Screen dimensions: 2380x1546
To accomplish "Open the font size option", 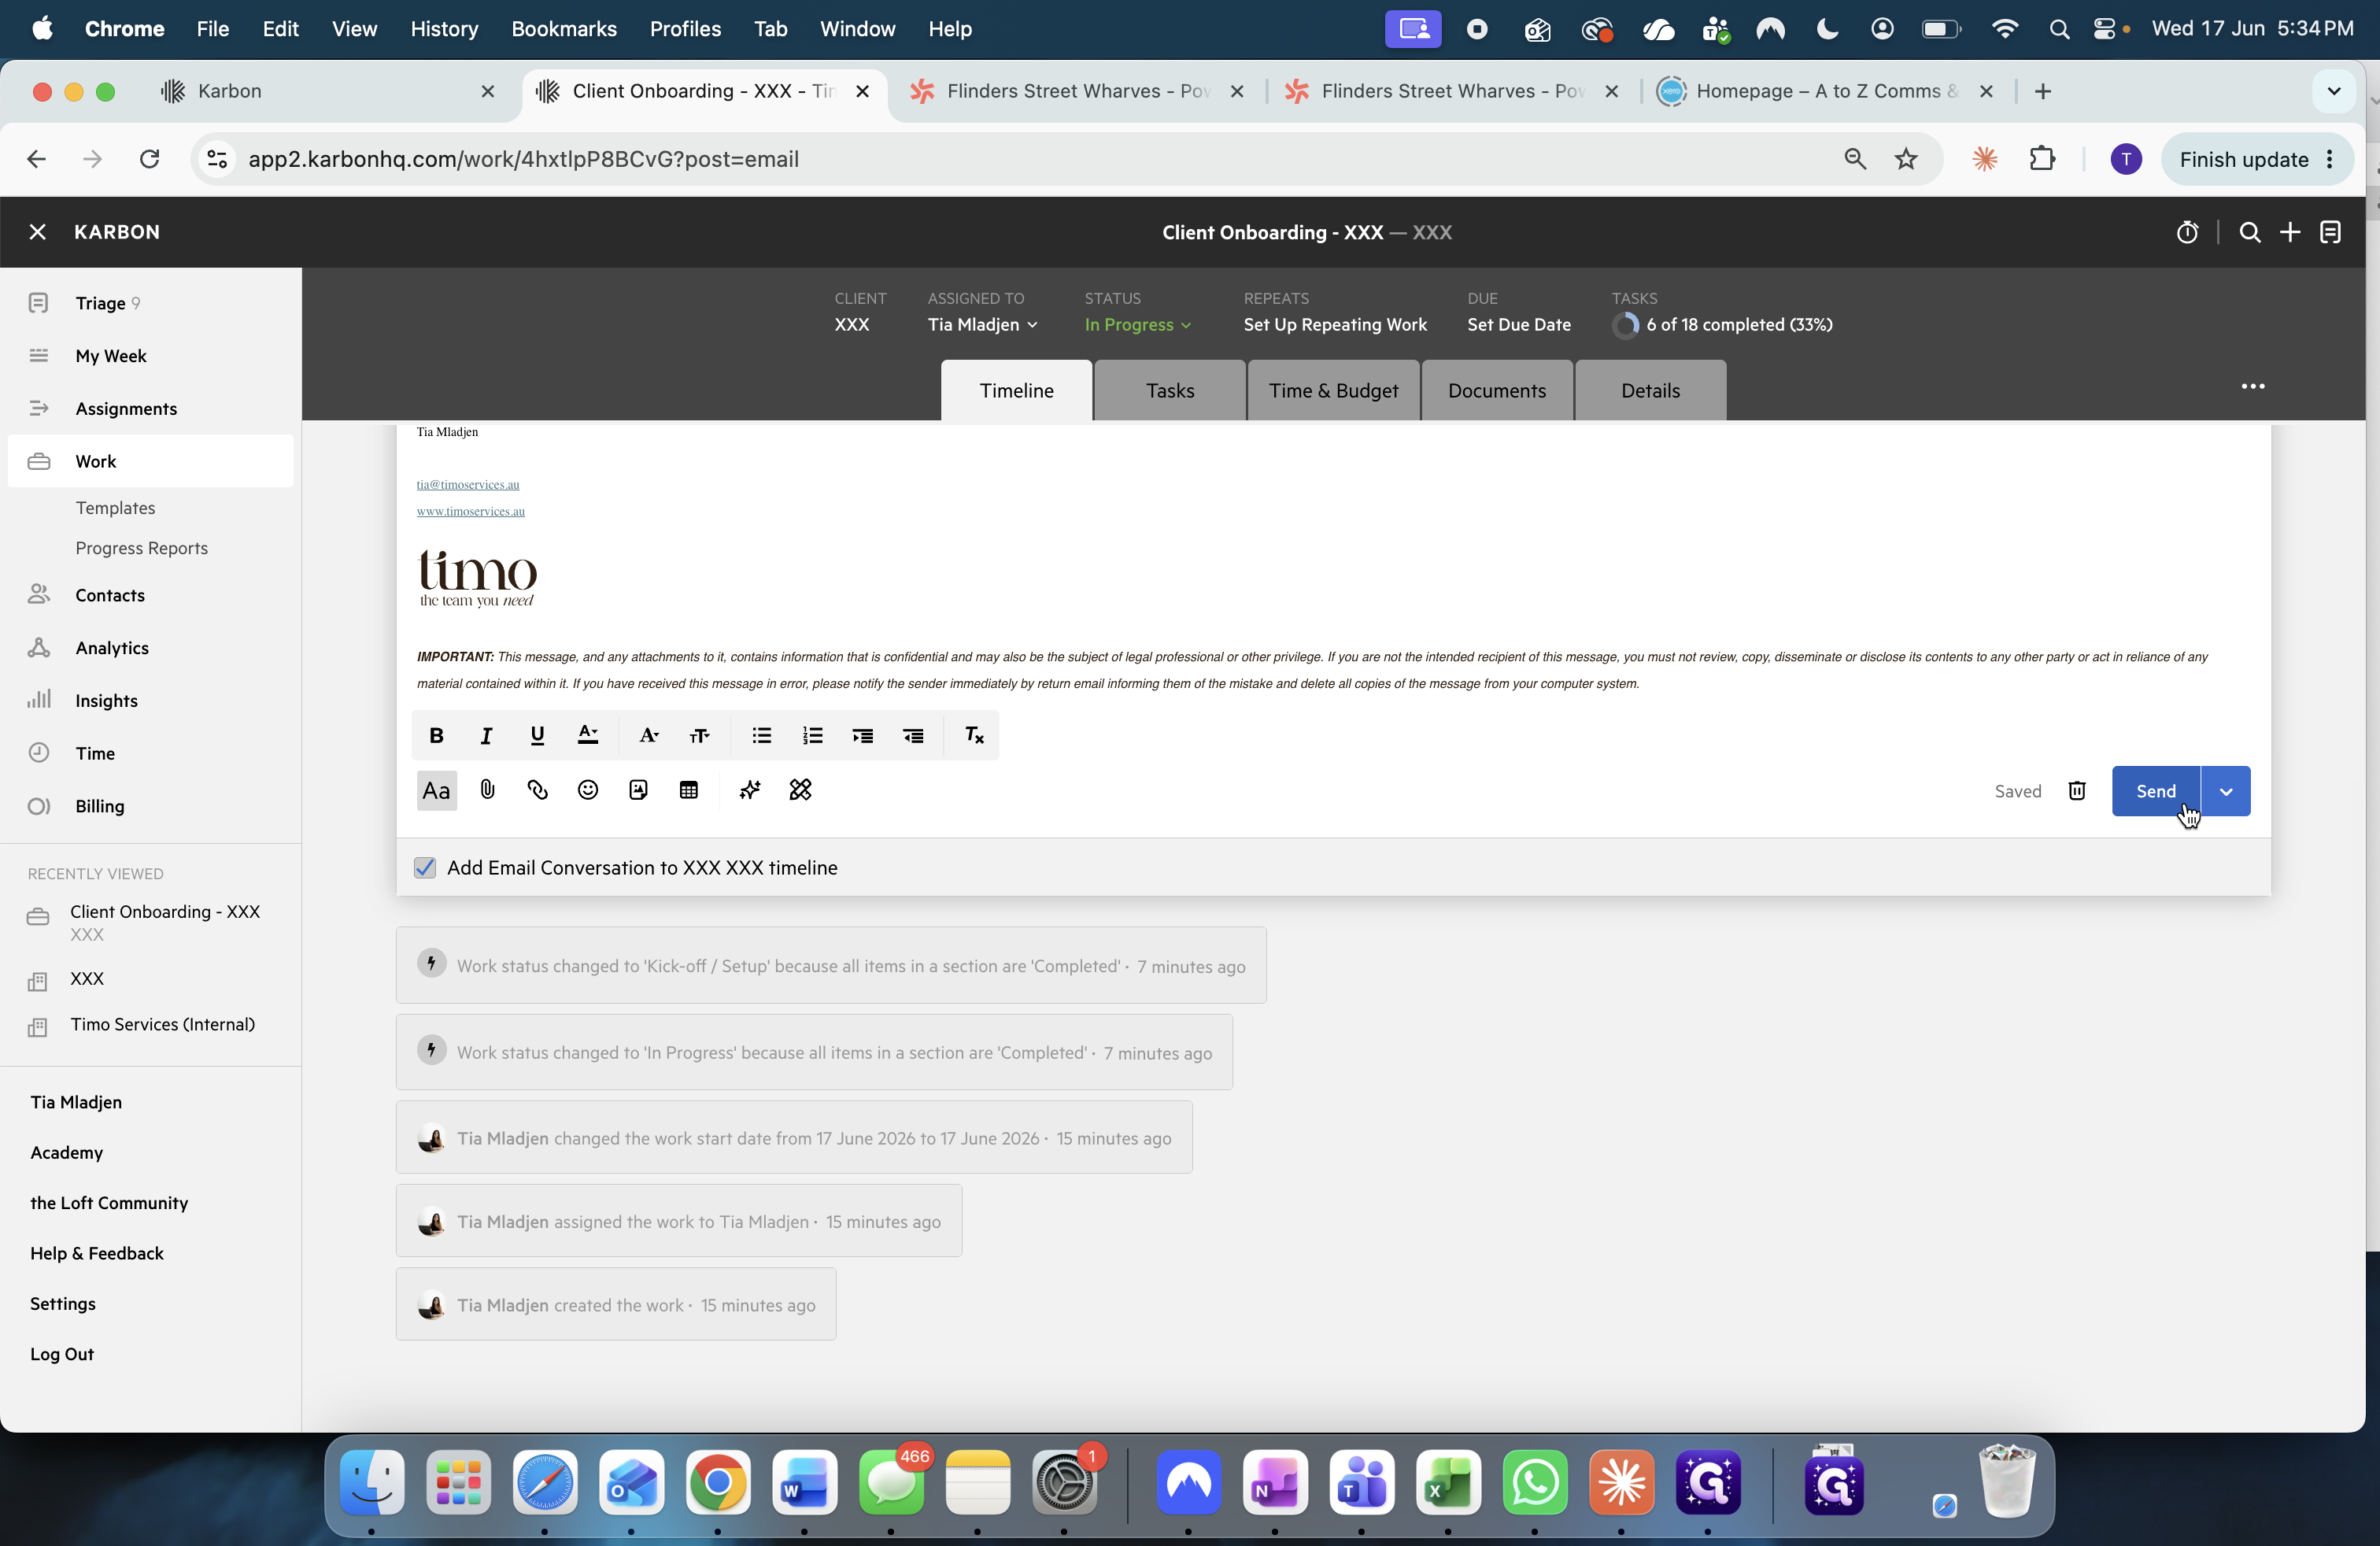I will 699,735.
